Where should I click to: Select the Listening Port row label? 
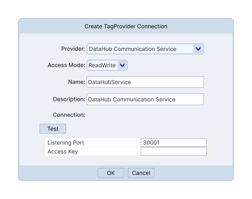pyautogui.click(x=66, y=142)
